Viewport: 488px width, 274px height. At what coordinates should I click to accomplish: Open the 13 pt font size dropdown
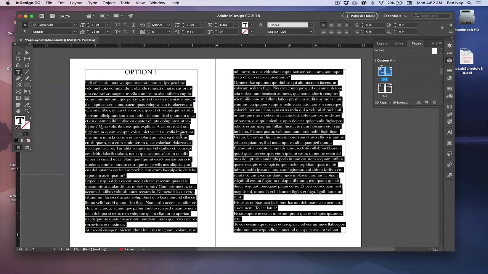[x=108, y=25]
